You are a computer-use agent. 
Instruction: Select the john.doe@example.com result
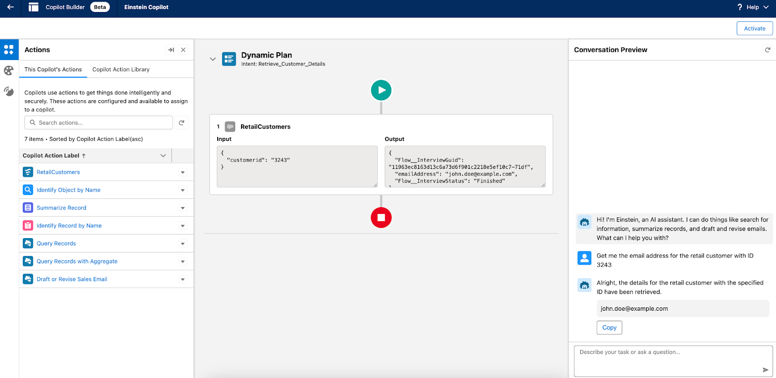pos(683,309)
